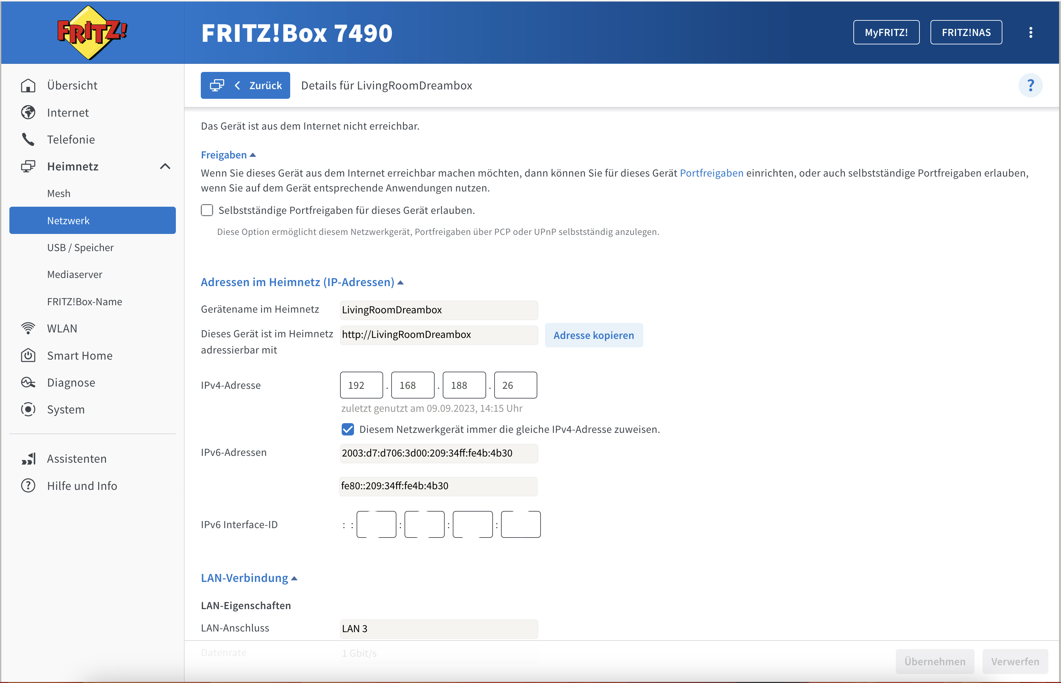Collapse the Freigaben section
Viewport: 1061px width, 683px height.
click(228, 155)
